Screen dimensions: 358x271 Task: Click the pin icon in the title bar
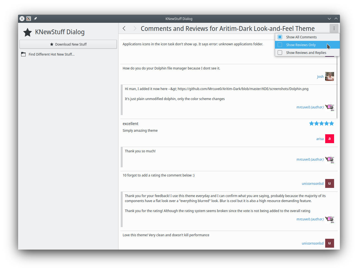click(35, 19)
